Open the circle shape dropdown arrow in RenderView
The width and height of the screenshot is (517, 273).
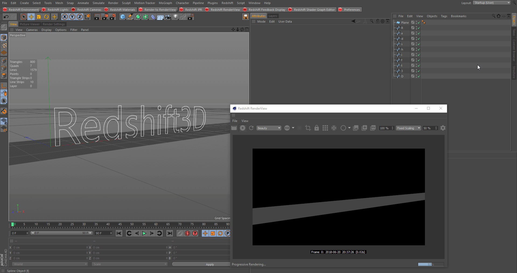(349, 128)
